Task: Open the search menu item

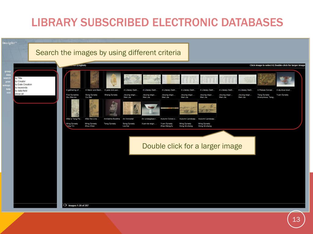Action: (x=7, y=78)
